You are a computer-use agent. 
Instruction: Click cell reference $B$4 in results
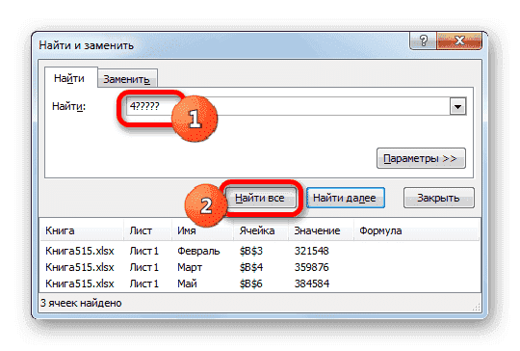tap(251, 267)
